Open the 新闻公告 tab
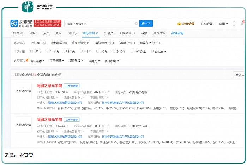The image size is (247, 165). click(127, 33)
